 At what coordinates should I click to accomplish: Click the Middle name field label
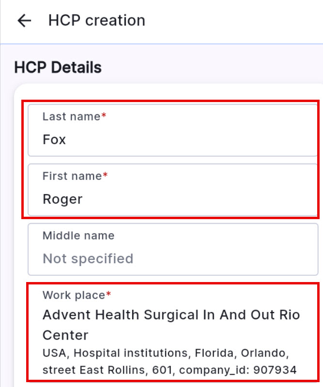coord(78,236)
